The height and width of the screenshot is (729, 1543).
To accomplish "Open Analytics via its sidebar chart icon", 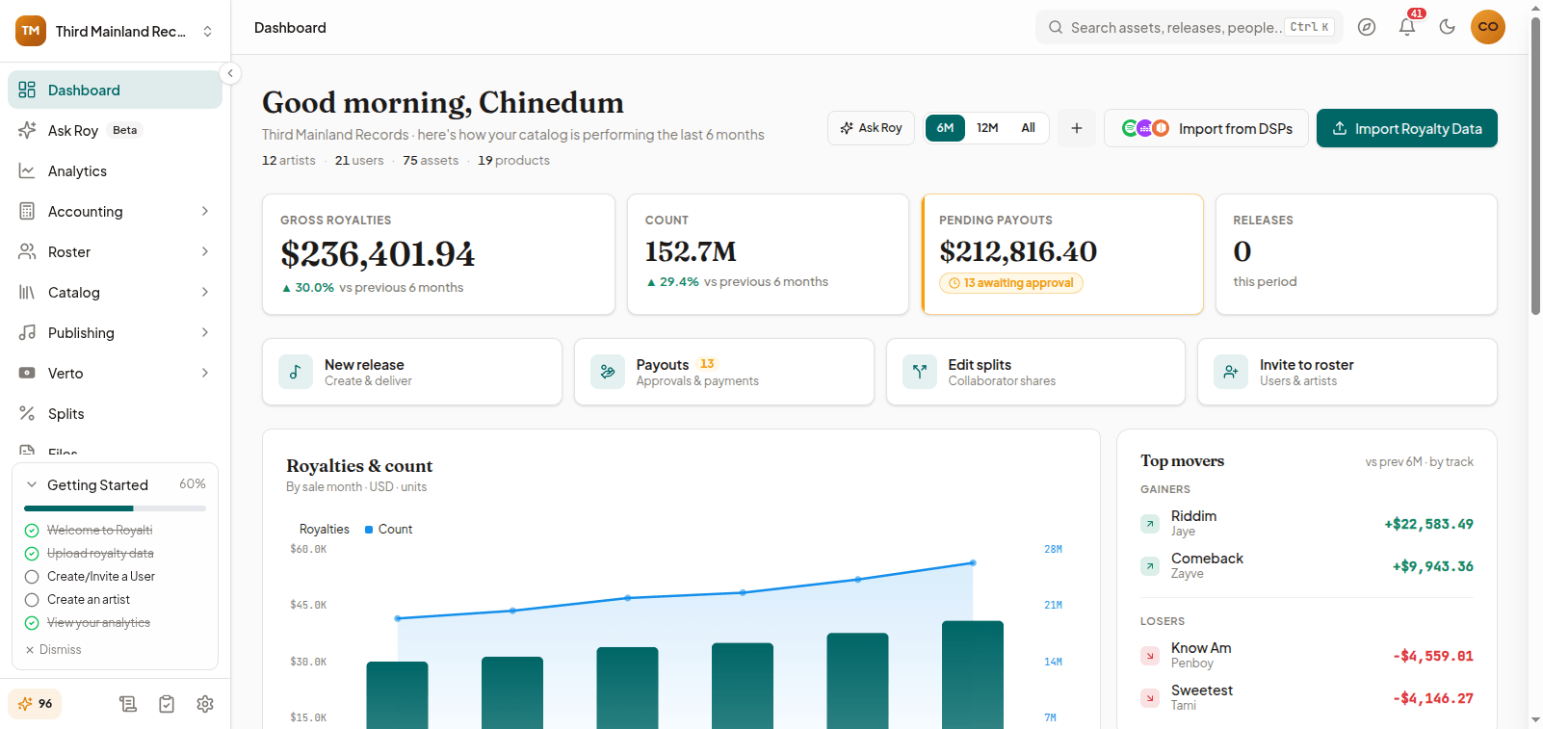I will [27, 170].
